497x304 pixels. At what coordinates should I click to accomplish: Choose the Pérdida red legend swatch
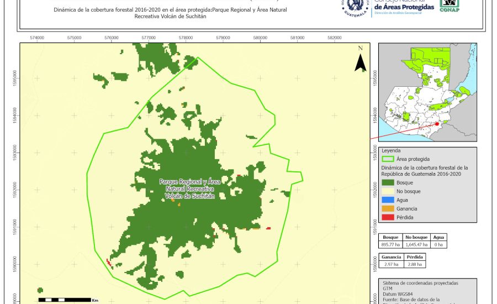point(389,217)
